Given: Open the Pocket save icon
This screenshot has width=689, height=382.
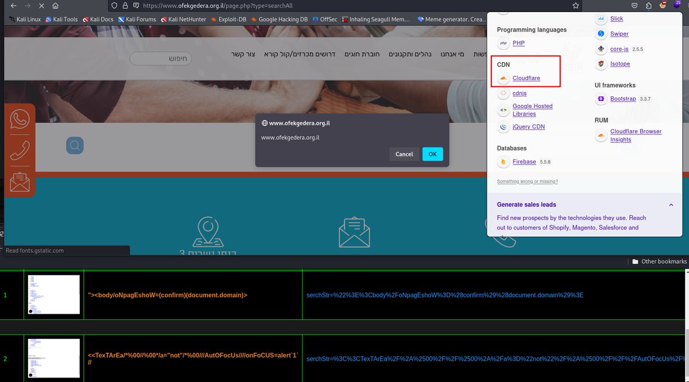Looking at the screenshot, I should [x=634, y=6].
